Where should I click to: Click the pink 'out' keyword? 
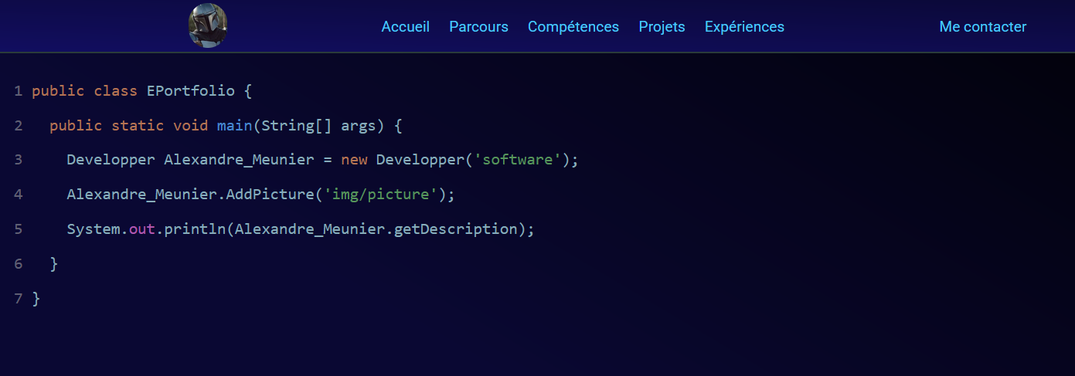pos(142,229)
